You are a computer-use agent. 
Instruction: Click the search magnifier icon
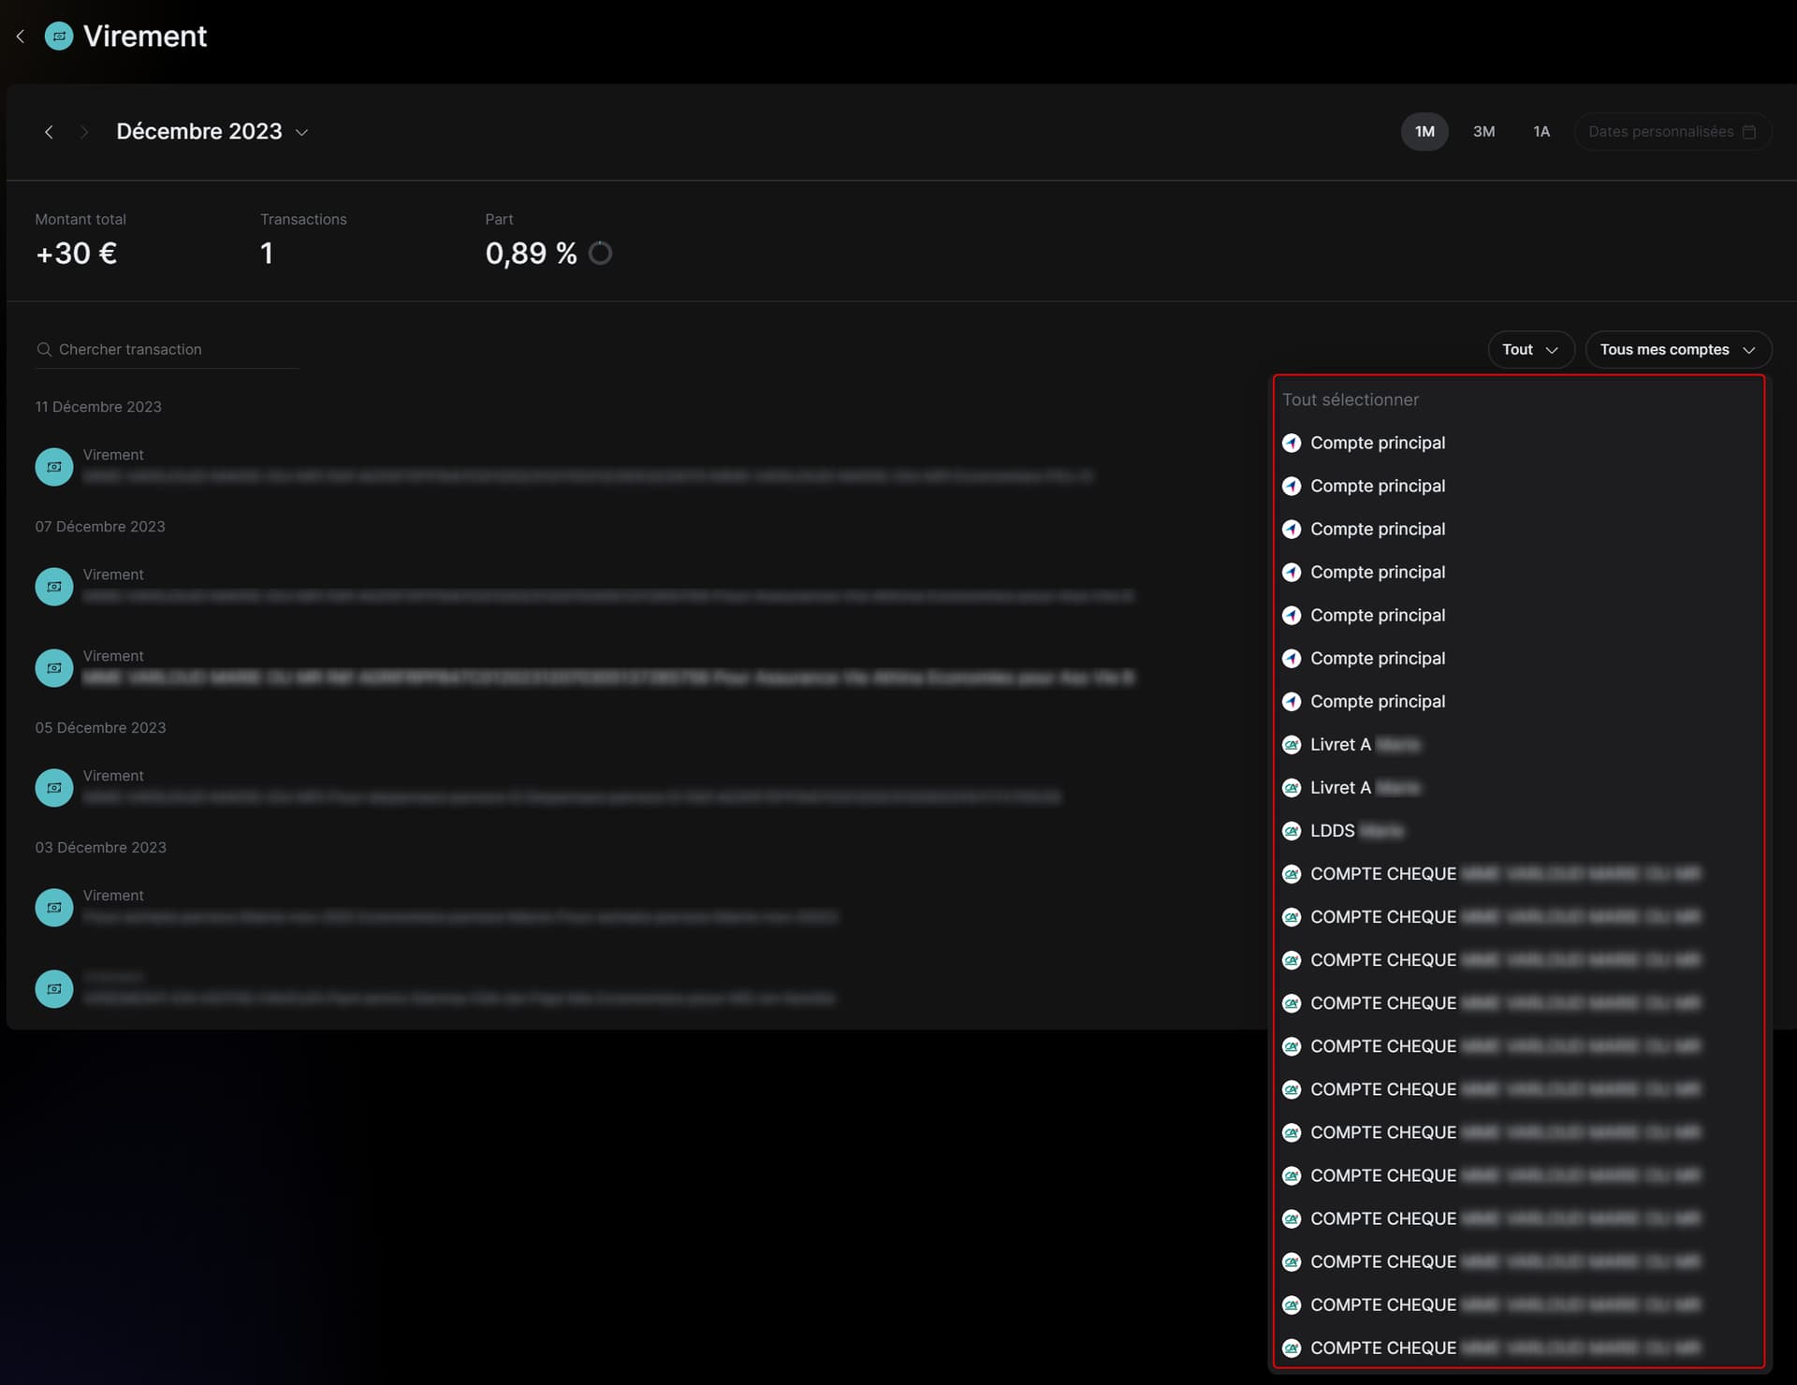pyautogui.click(x=44, y=349)
